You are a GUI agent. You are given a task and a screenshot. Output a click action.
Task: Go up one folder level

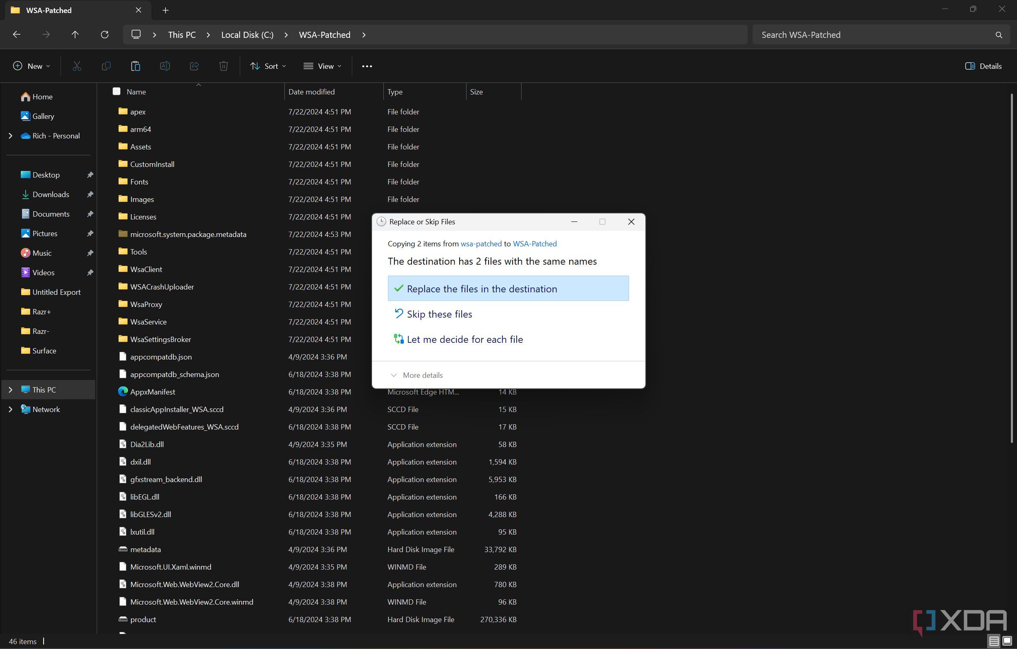[x=75, y=35]
